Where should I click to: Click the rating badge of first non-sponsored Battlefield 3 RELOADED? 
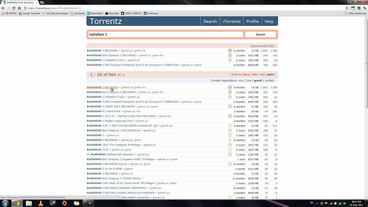pos(230,87)
